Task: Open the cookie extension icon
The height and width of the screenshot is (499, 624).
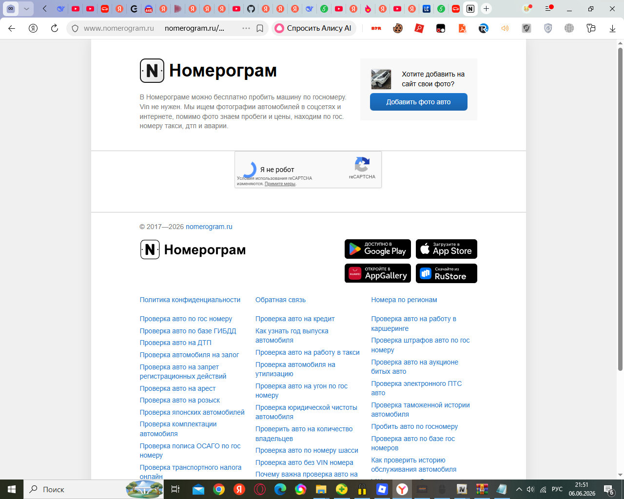Action: coord(398,28)
